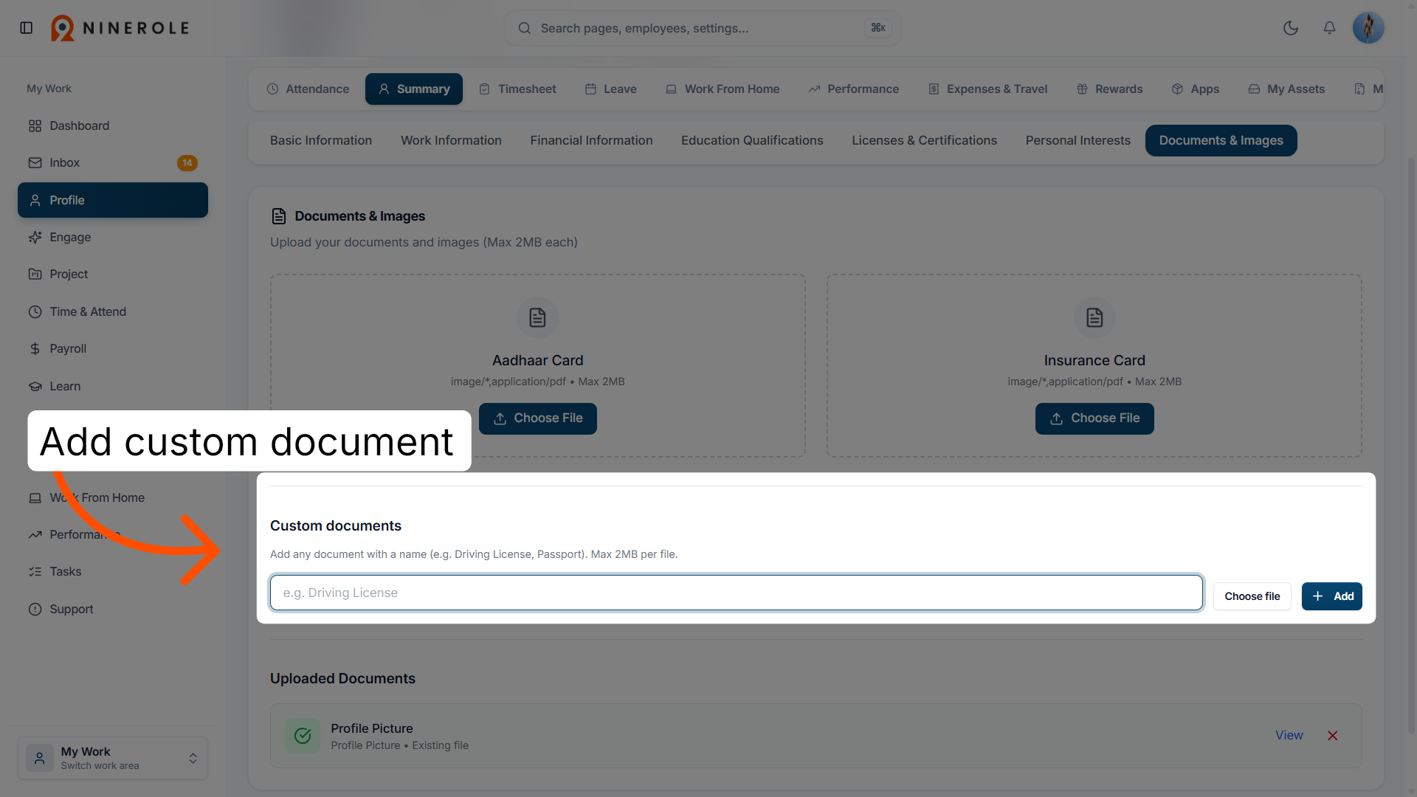Image resolution: width=1417 pixels, height=797 pixels.
Task: Select Basic Information sub-tab
Action: [x=321, y=140]
